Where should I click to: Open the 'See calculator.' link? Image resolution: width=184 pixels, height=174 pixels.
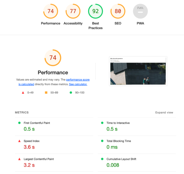[78, 84]
